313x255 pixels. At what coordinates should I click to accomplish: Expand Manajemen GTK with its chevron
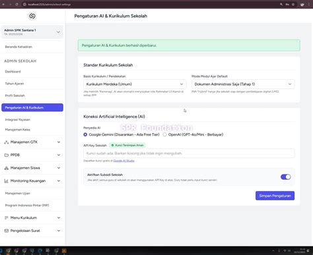(x=59, y=142)
